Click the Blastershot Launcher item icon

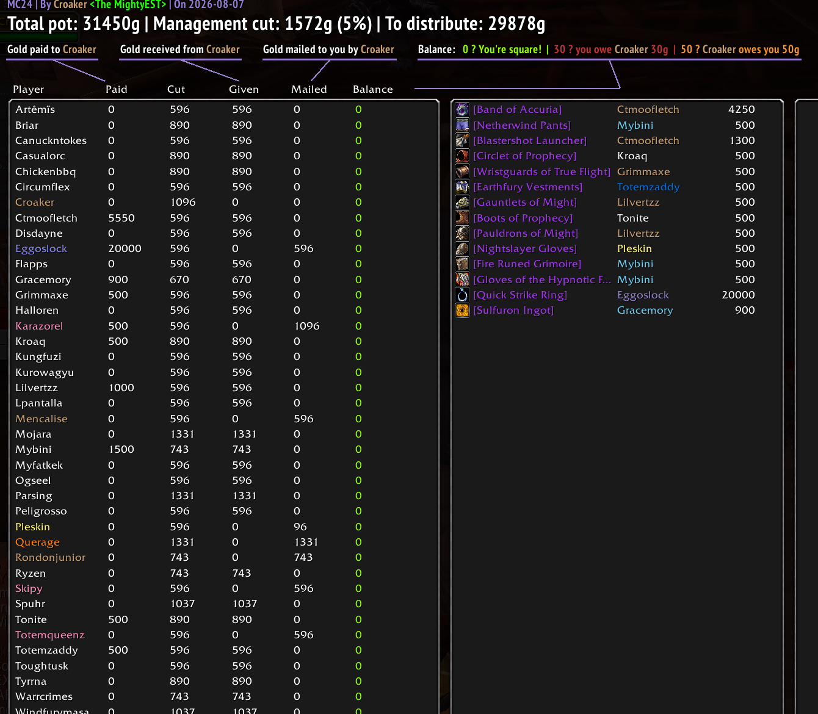(463, 140)
